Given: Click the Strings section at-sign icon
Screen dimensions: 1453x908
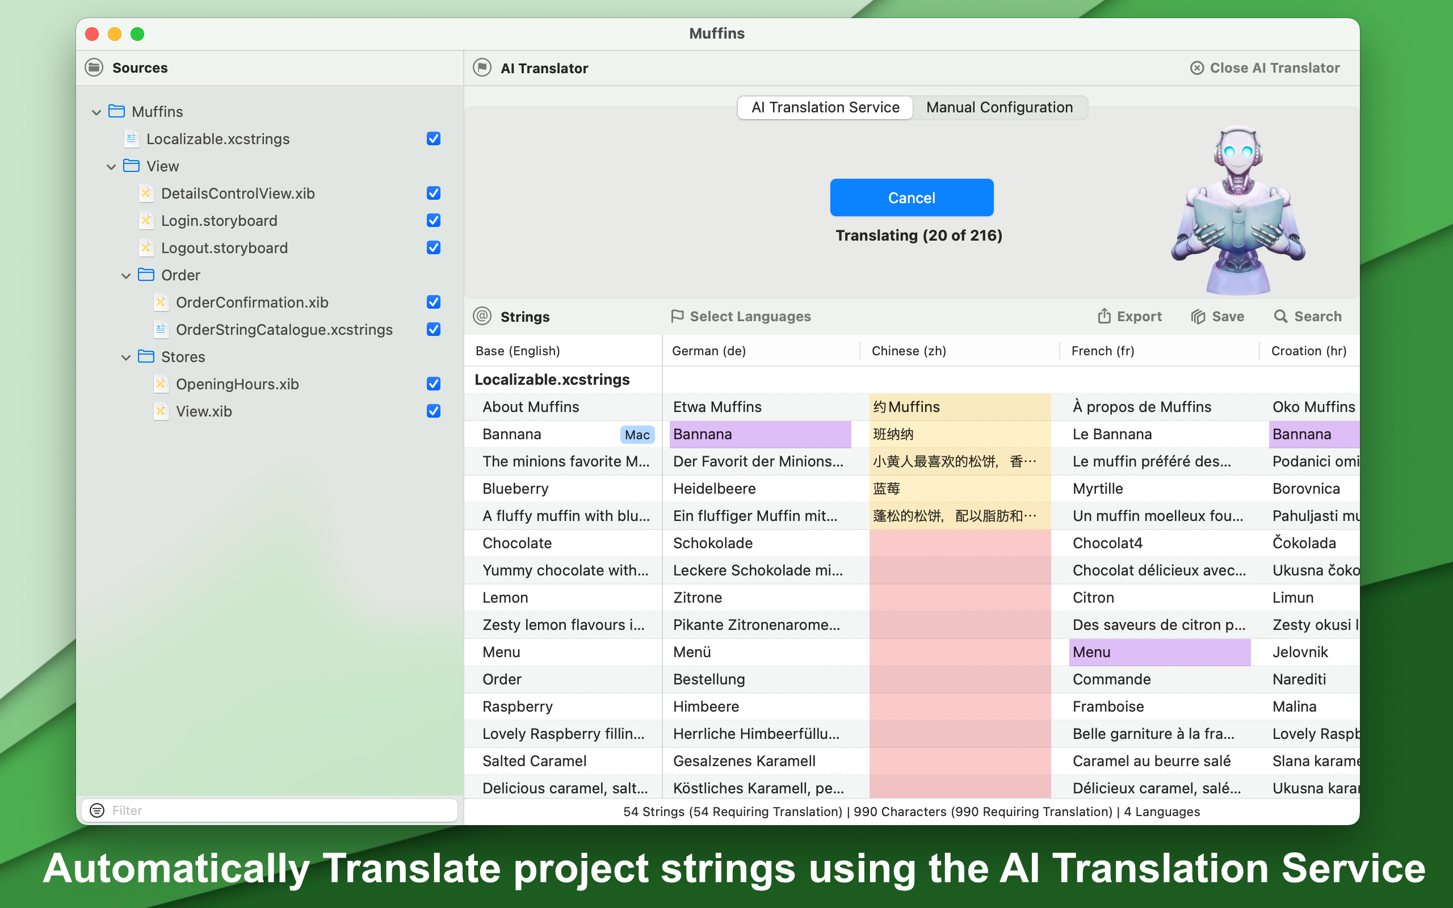Looking at the screenshot, I should [x=482, y=316].
